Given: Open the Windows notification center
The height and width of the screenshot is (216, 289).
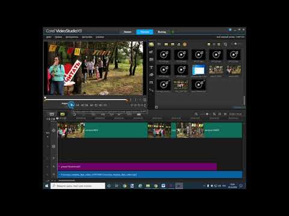Looking at the screenshot, I should tap(241, 186).
